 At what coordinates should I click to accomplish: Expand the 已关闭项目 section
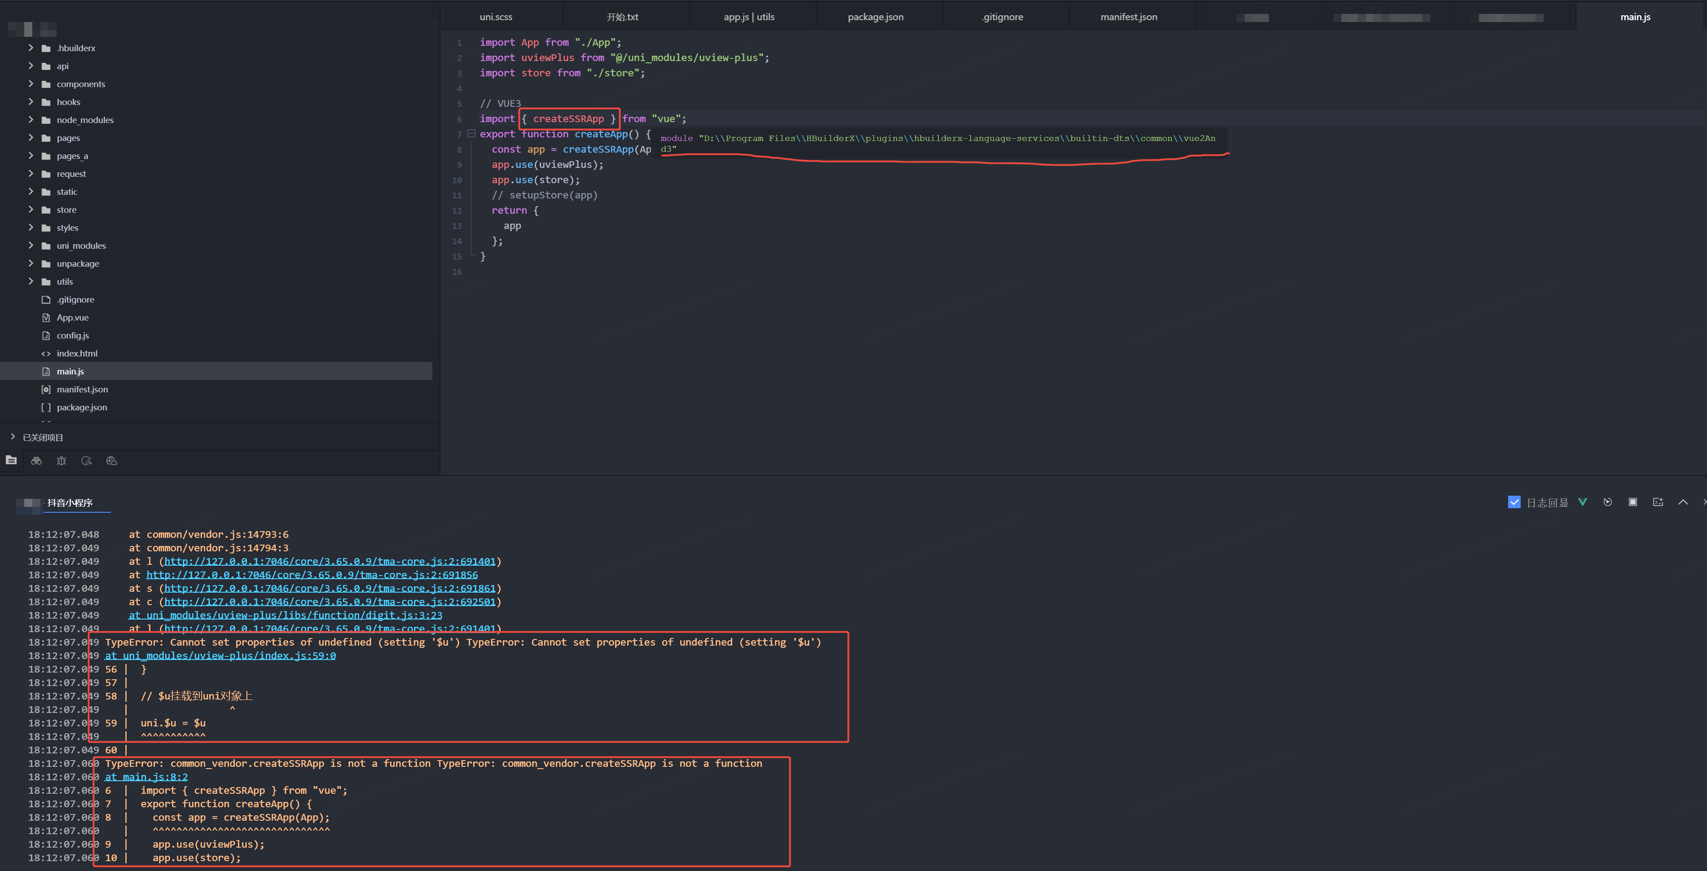click(x=13, y=437)
